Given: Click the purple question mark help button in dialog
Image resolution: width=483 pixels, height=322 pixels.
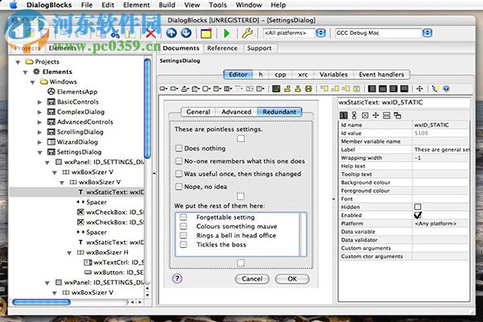Looking at the screenshot, I should click(177, 279).
